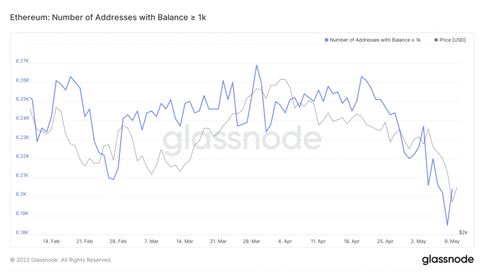Select the 14. Feb date label

click(51, 241)
